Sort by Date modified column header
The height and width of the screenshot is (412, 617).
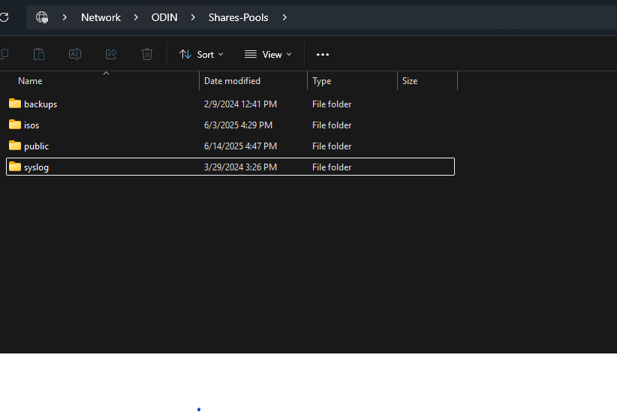232,81
